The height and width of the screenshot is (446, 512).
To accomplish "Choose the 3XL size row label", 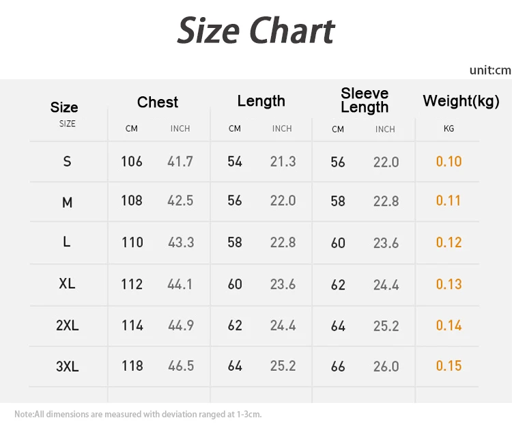I will 67,366.
